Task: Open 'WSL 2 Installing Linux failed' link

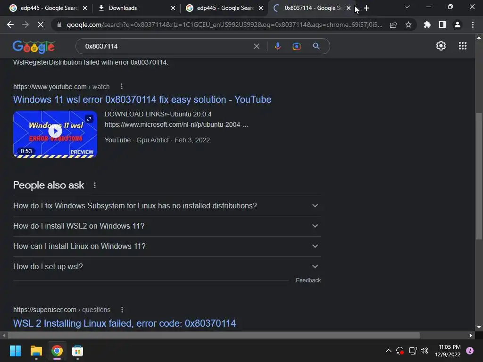Action: (x=125, y=323)
